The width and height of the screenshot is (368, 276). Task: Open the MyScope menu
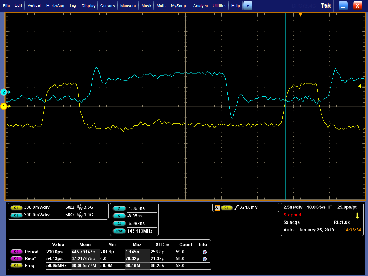pyautogui.click(x=180, y=6)
